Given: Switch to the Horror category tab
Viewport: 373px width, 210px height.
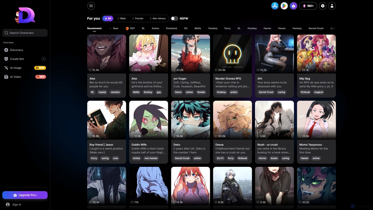Looking at the screenshot, I should [267, 28].
